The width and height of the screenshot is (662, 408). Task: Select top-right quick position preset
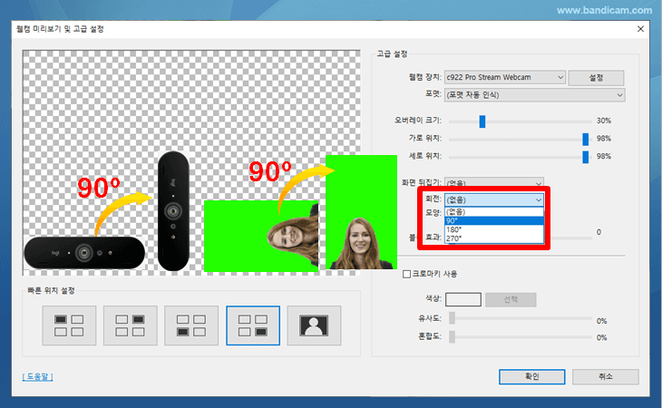pyautogui.click(x=131, y=325)
